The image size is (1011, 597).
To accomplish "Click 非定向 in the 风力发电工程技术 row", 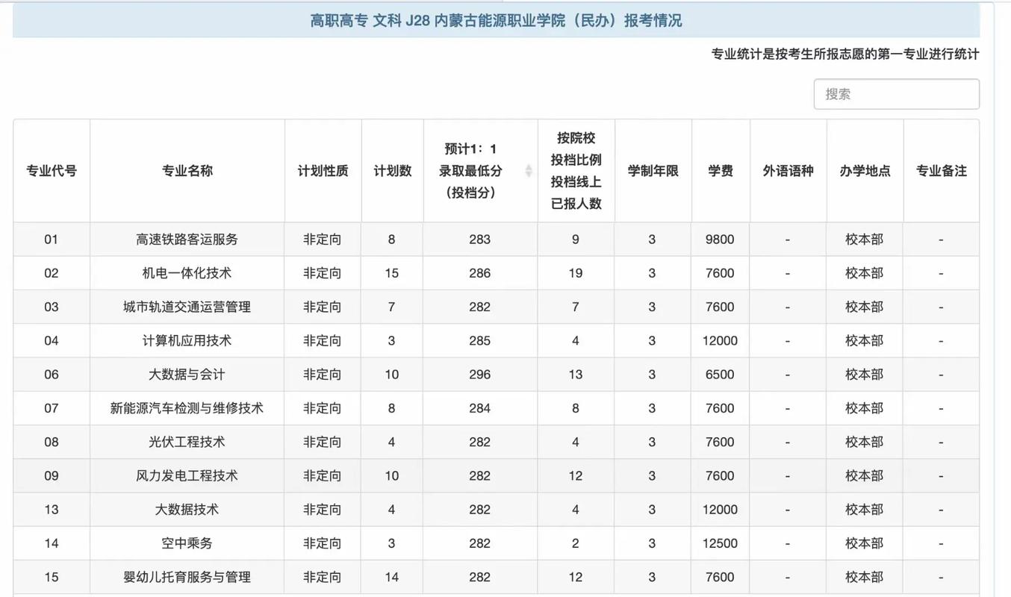I will tap(323, 475).
